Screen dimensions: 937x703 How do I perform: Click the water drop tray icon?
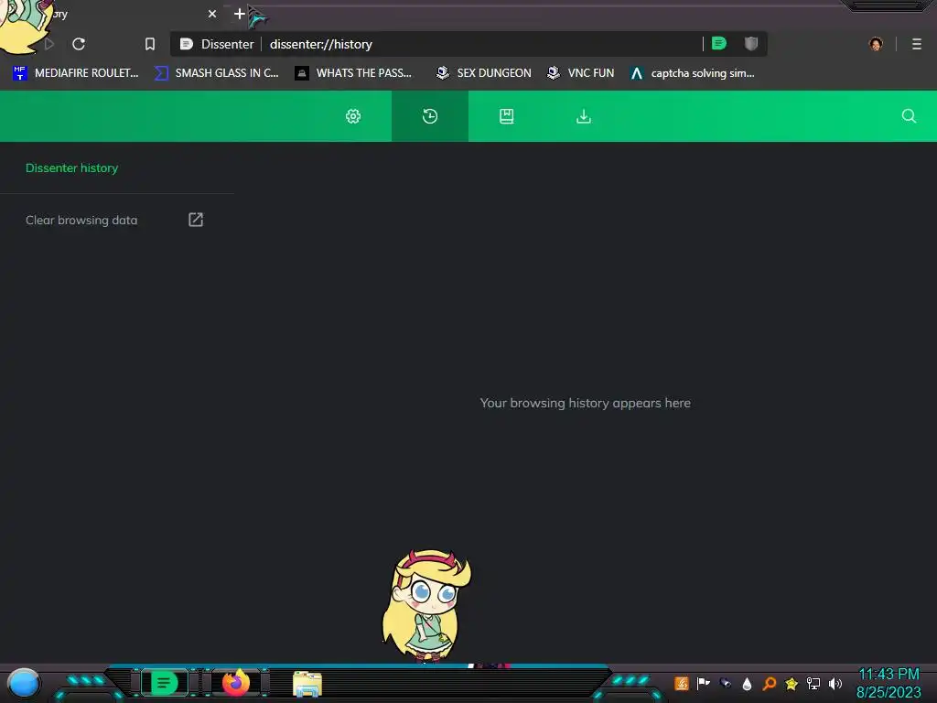tap(747, 684)
